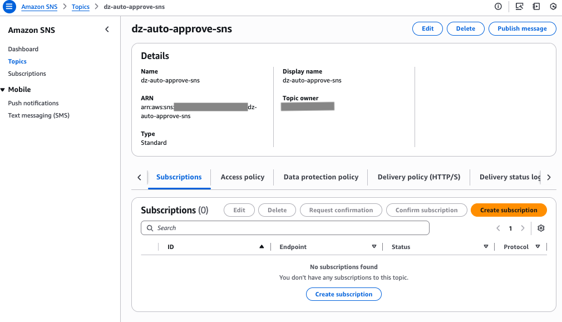Click disabled Edit button in Subscriptions panel

tap(239, 210)
